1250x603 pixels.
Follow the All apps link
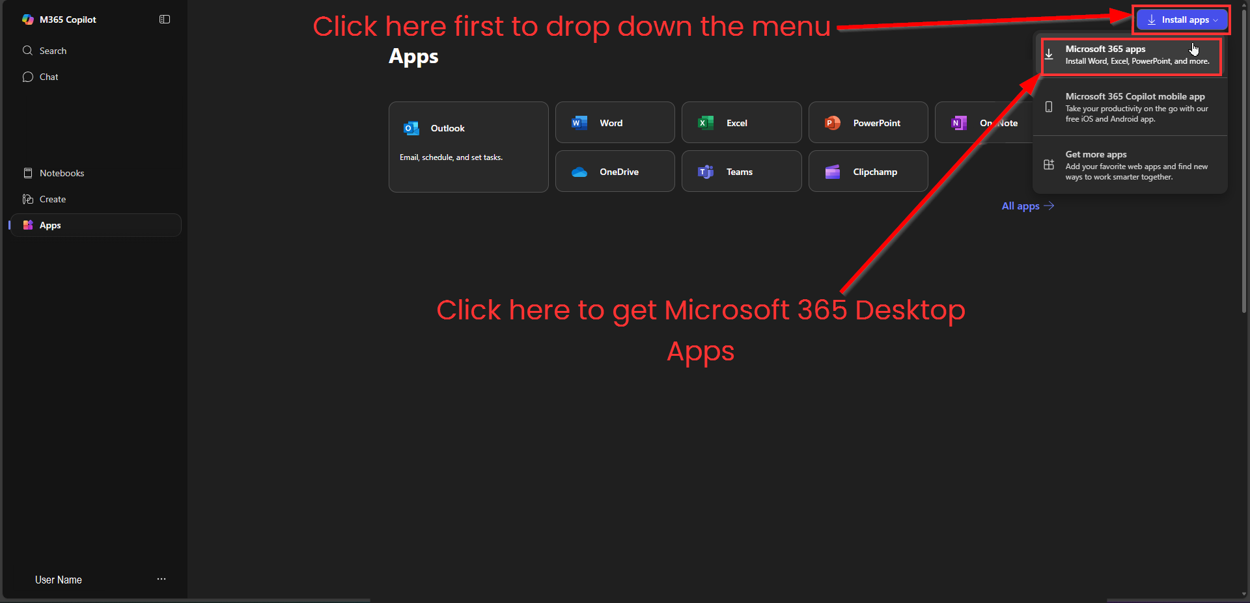(x=1027, y=206)
